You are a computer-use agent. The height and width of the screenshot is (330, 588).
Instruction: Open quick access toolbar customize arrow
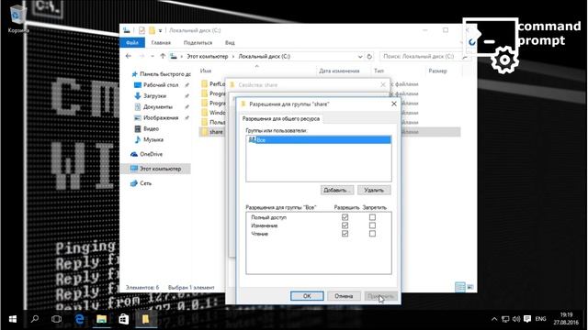click(x=160, y=30)
